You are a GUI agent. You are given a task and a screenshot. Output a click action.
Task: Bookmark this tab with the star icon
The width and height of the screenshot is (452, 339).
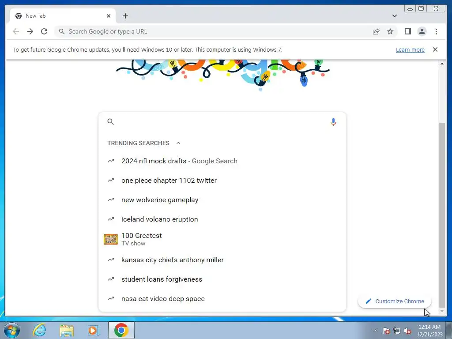[390, 31]
